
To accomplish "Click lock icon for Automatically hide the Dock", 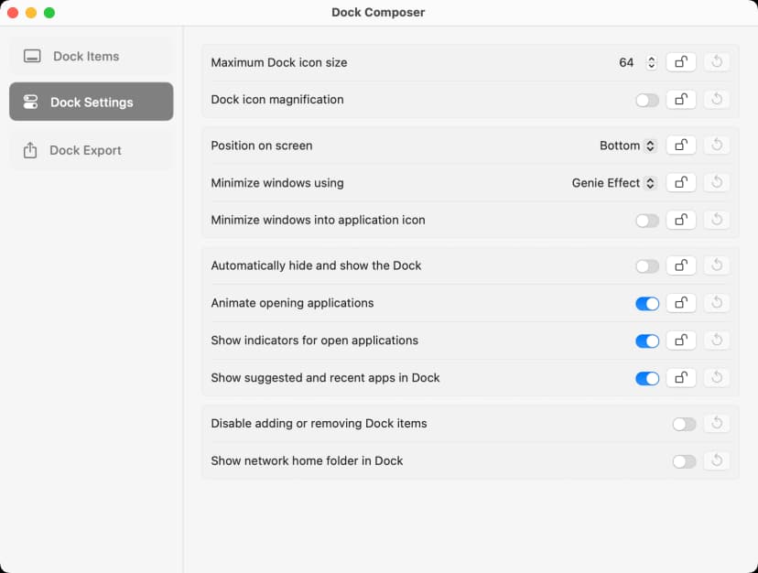I will 680,265.
